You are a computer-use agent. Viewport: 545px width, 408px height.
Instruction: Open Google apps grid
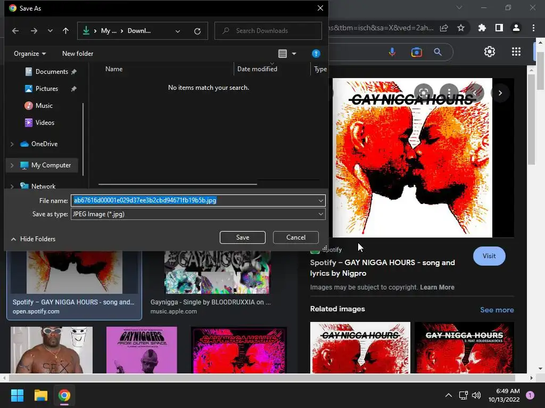[516, 52]
